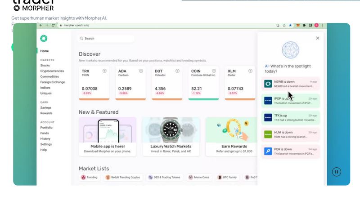Viewport: 360px width, 223px height.
Task: Click the NEWR company logo icon
Action: [x=268, y=84]
